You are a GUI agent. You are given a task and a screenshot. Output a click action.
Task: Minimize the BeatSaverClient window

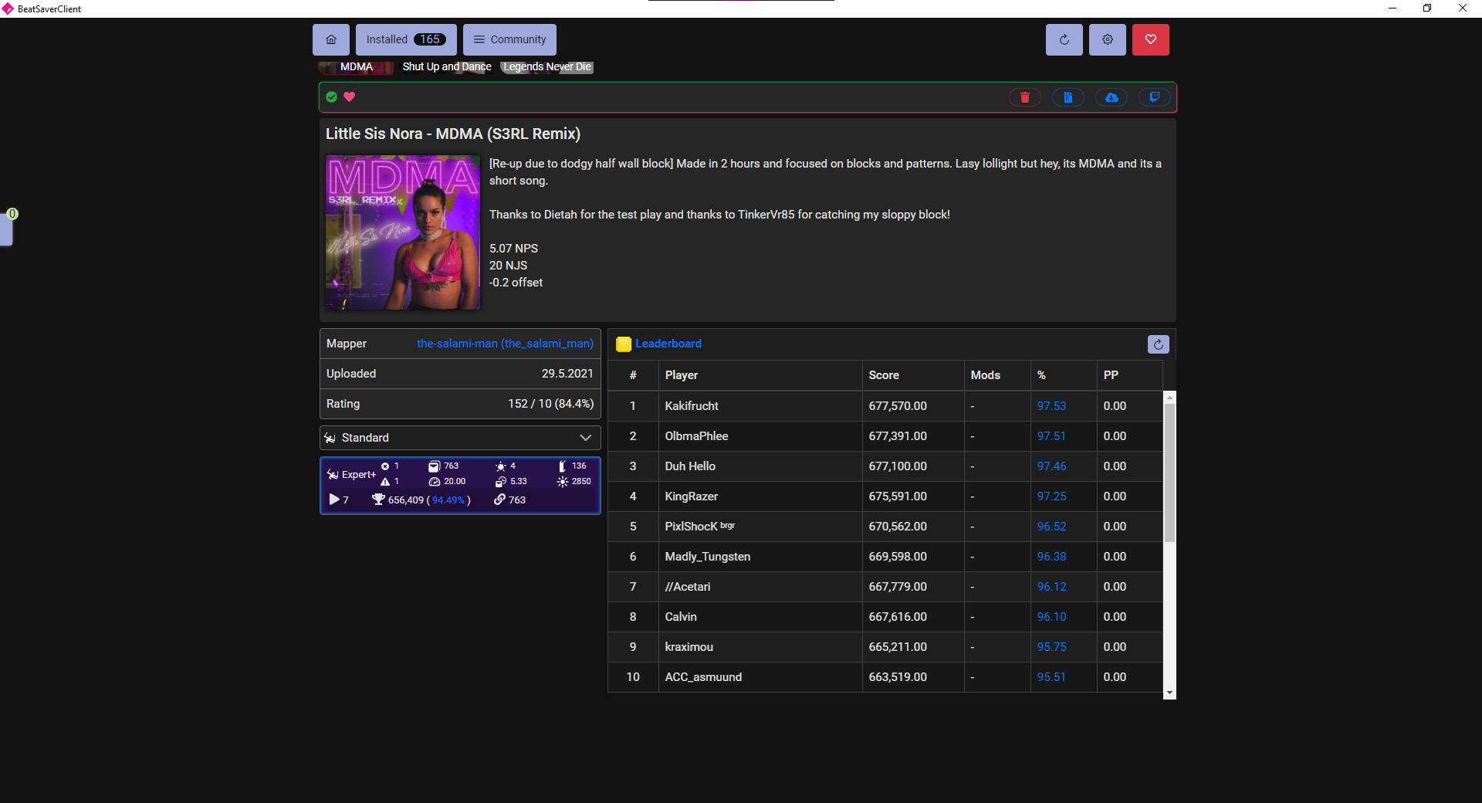pyautogui.click(x=1392, y=8)
